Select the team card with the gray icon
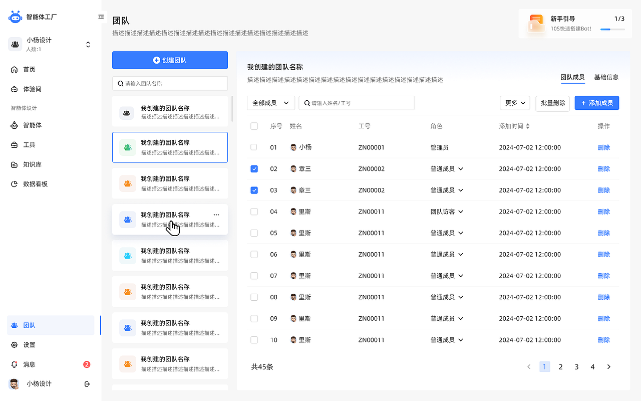Screen dimensions: 641x401 [170, 111]
